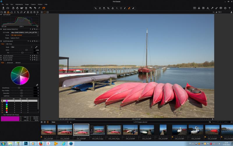Open the orange Color tool tab
Image resolution: width=233 pixels, height=146 pixels.
click(x=8, y=12)
